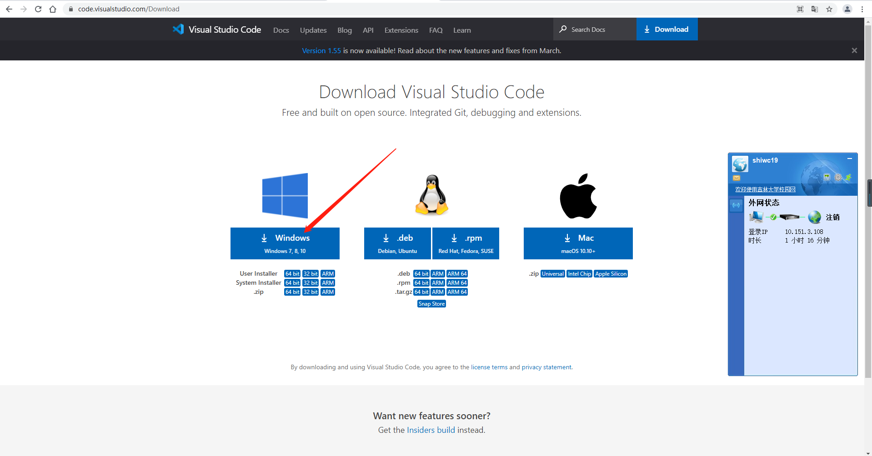This screenshot has width=872, height=456.
Task: Open the translate page icon in the address bar
Action: (x=815, y=9)
